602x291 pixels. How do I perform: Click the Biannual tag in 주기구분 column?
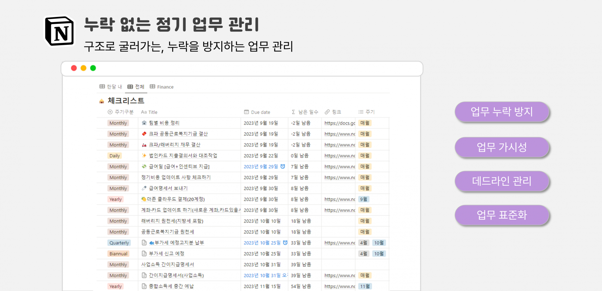[118, 254]
